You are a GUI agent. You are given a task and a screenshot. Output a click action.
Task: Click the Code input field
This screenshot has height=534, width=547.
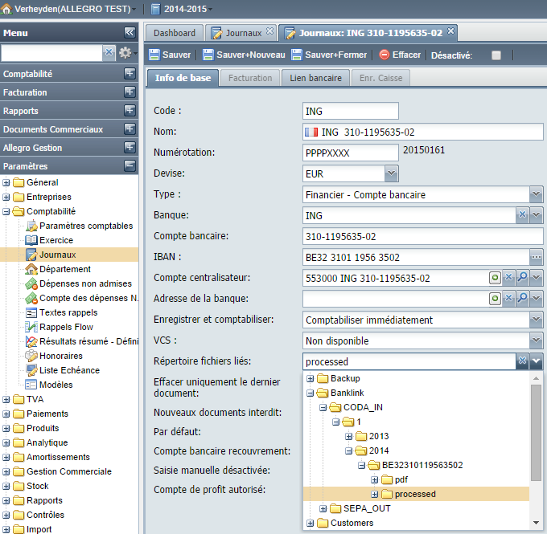pos(350,111)
